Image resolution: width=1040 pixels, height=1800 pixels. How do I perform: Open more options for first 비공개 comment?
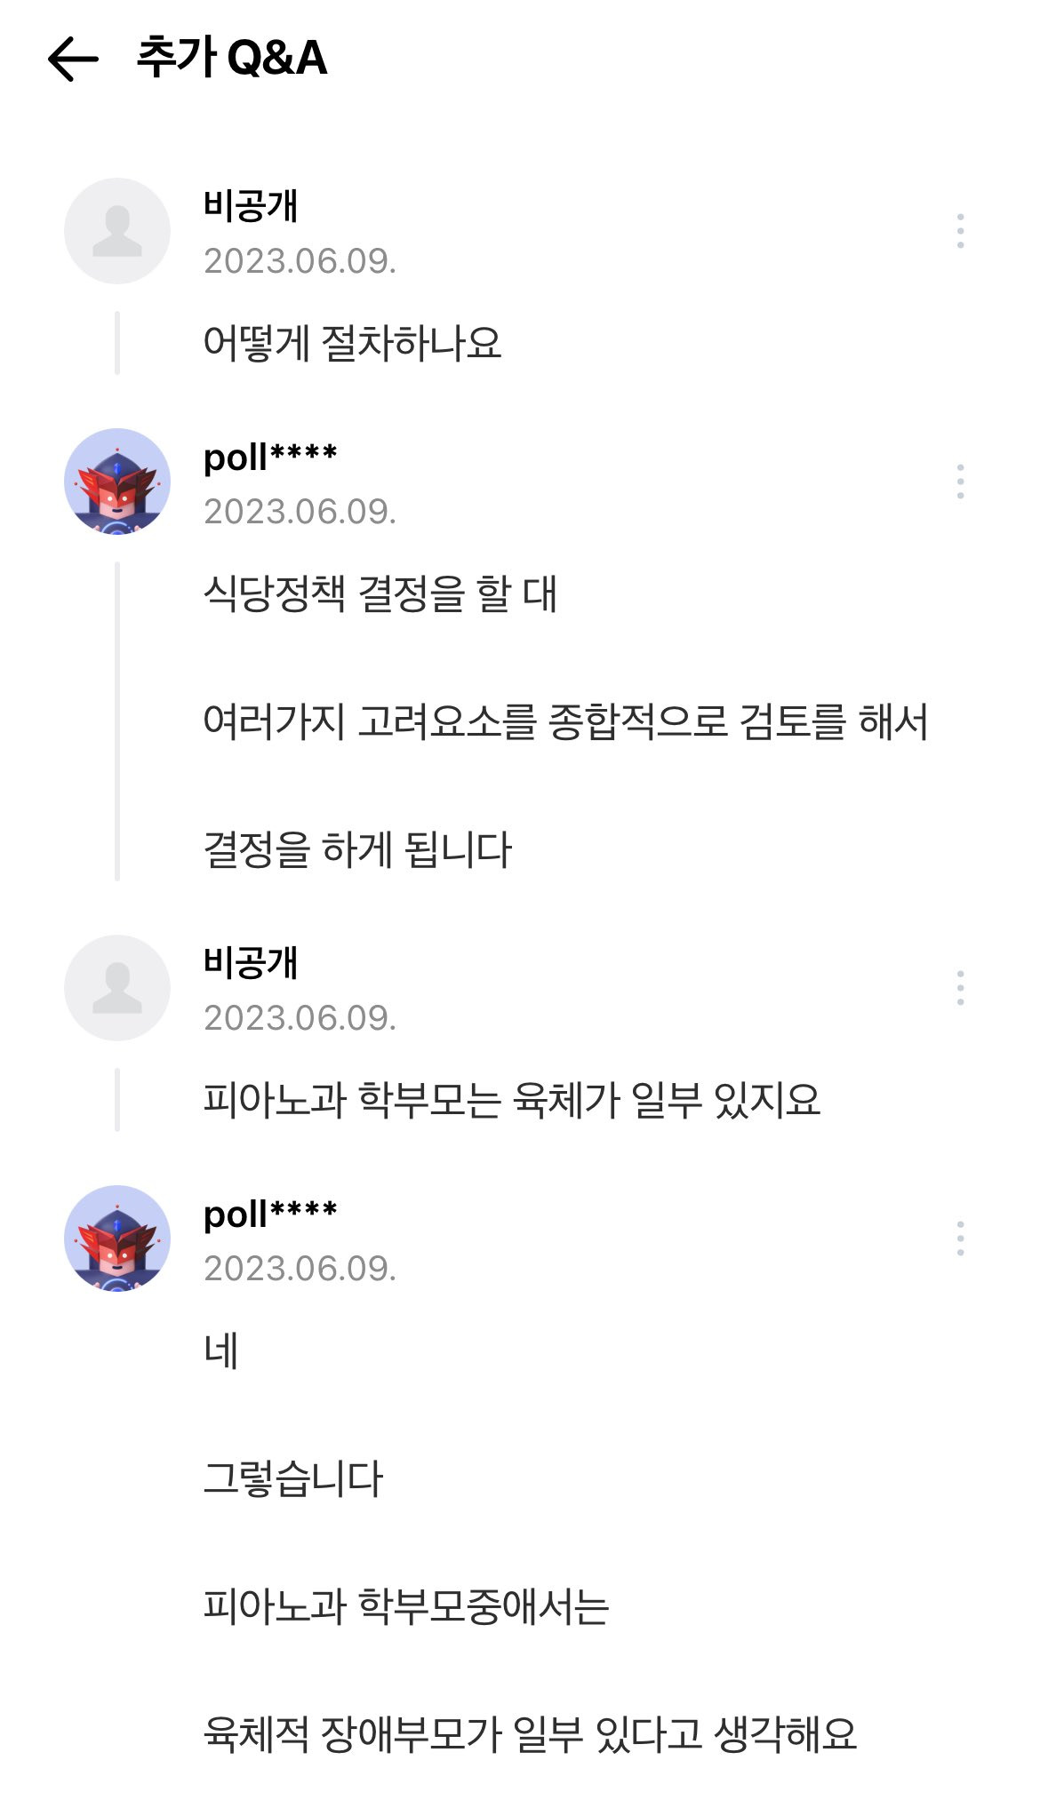pyautogui.click(x=960, y=231)
